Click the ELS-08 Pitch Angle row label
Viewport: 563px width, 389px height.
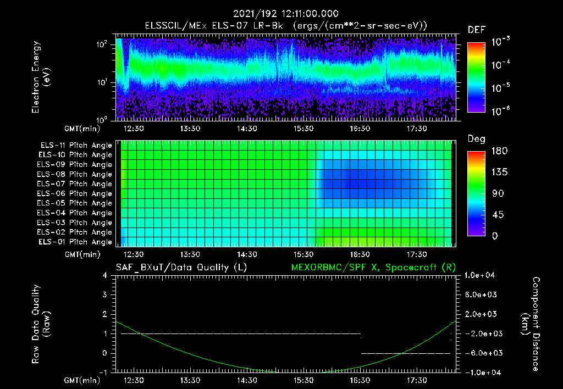point(74,174)
